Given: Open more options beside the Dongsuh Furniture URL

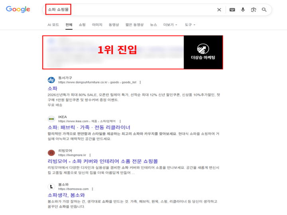Looking at the screenshot, I should pyautogui.click(x=140, y=82).
